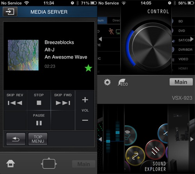This screenshot has width=195, height=174.
Task: Tap the dimmed Main zone button
Action: coord(84,164)
